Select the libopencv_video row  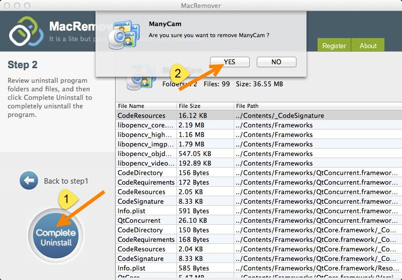coord(259,163)
